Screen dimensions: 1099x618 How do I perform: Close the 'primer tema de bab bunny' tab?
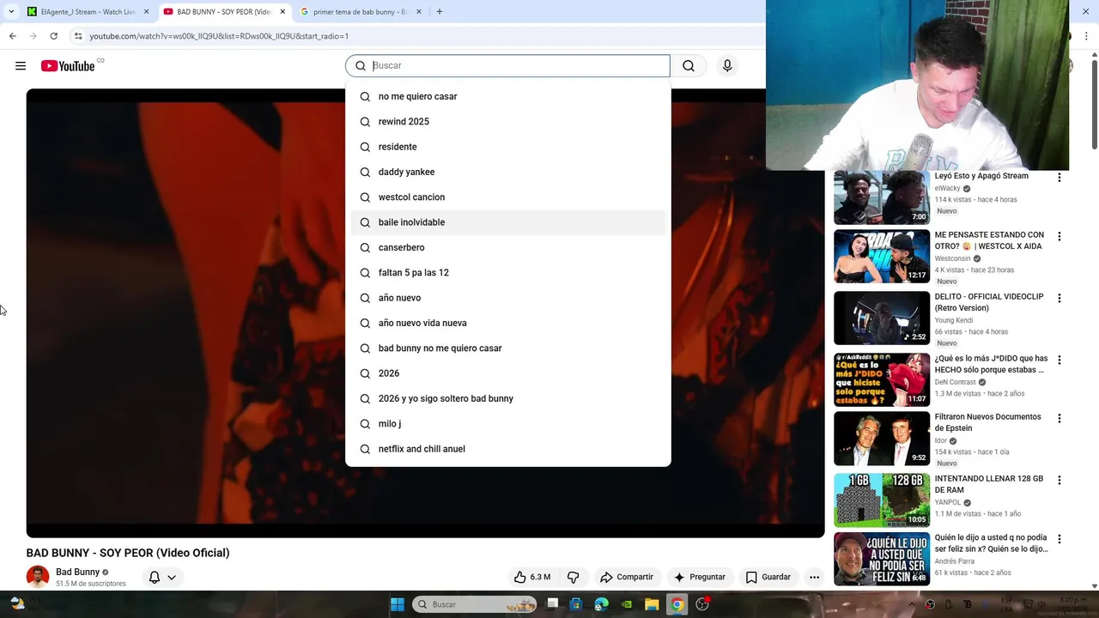click(419, 12)
